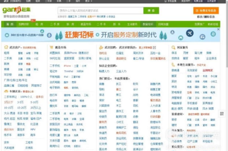This screenshot has width=228, height=151.
Task: Open the 销售代表 job link
Action: point(155,84)
